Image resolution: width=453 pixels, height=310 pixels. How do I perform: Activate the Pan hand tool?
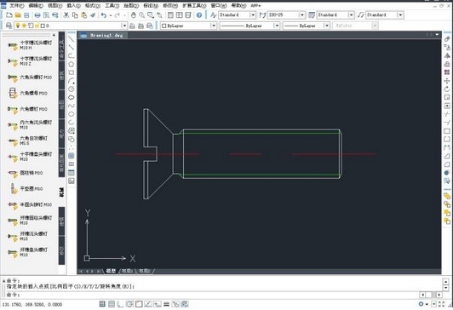pyautogui.click(x=133, y=15)
